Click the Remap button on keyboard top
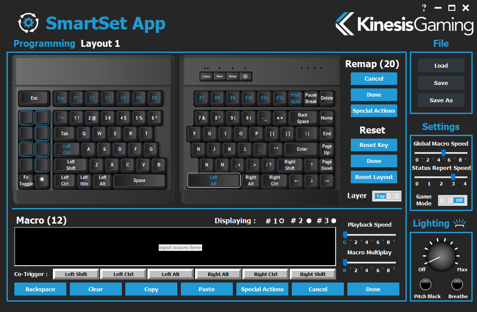This screenshot has width=477, height=312. [x=233, y=76]
